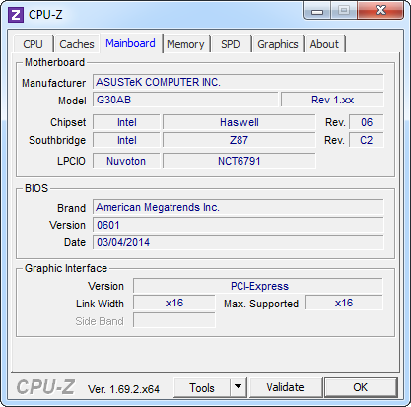411x407 pixels.
Task: Click the empty Side Band field
Action: point(174,320)
